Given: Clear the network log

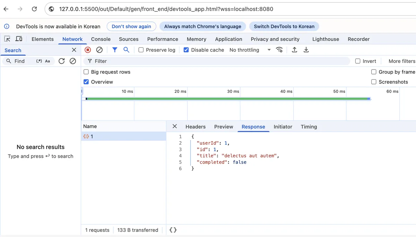Looking at the screenshot, I should [99, 50].
